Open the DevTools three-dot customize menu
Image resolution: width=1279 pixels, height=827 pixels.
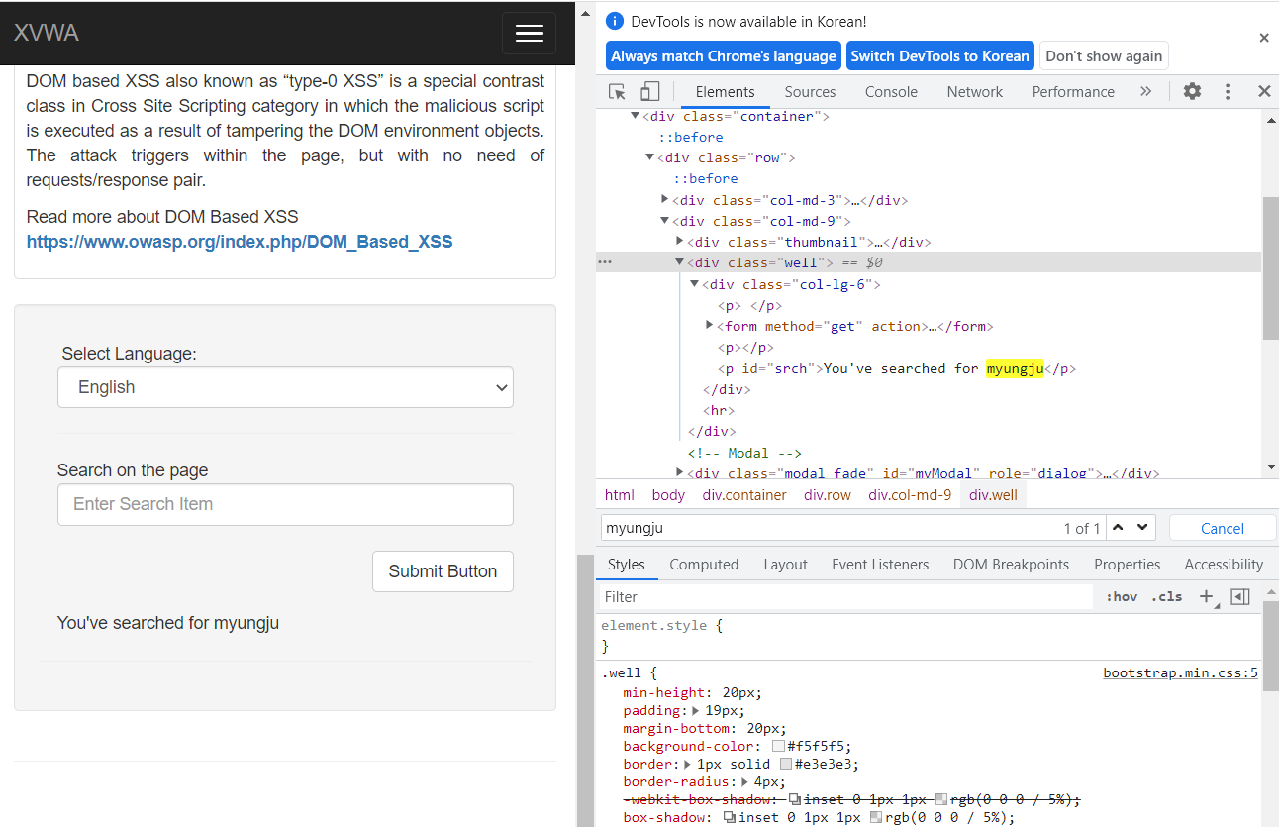pyautogui.click(x=1228, y=91)
